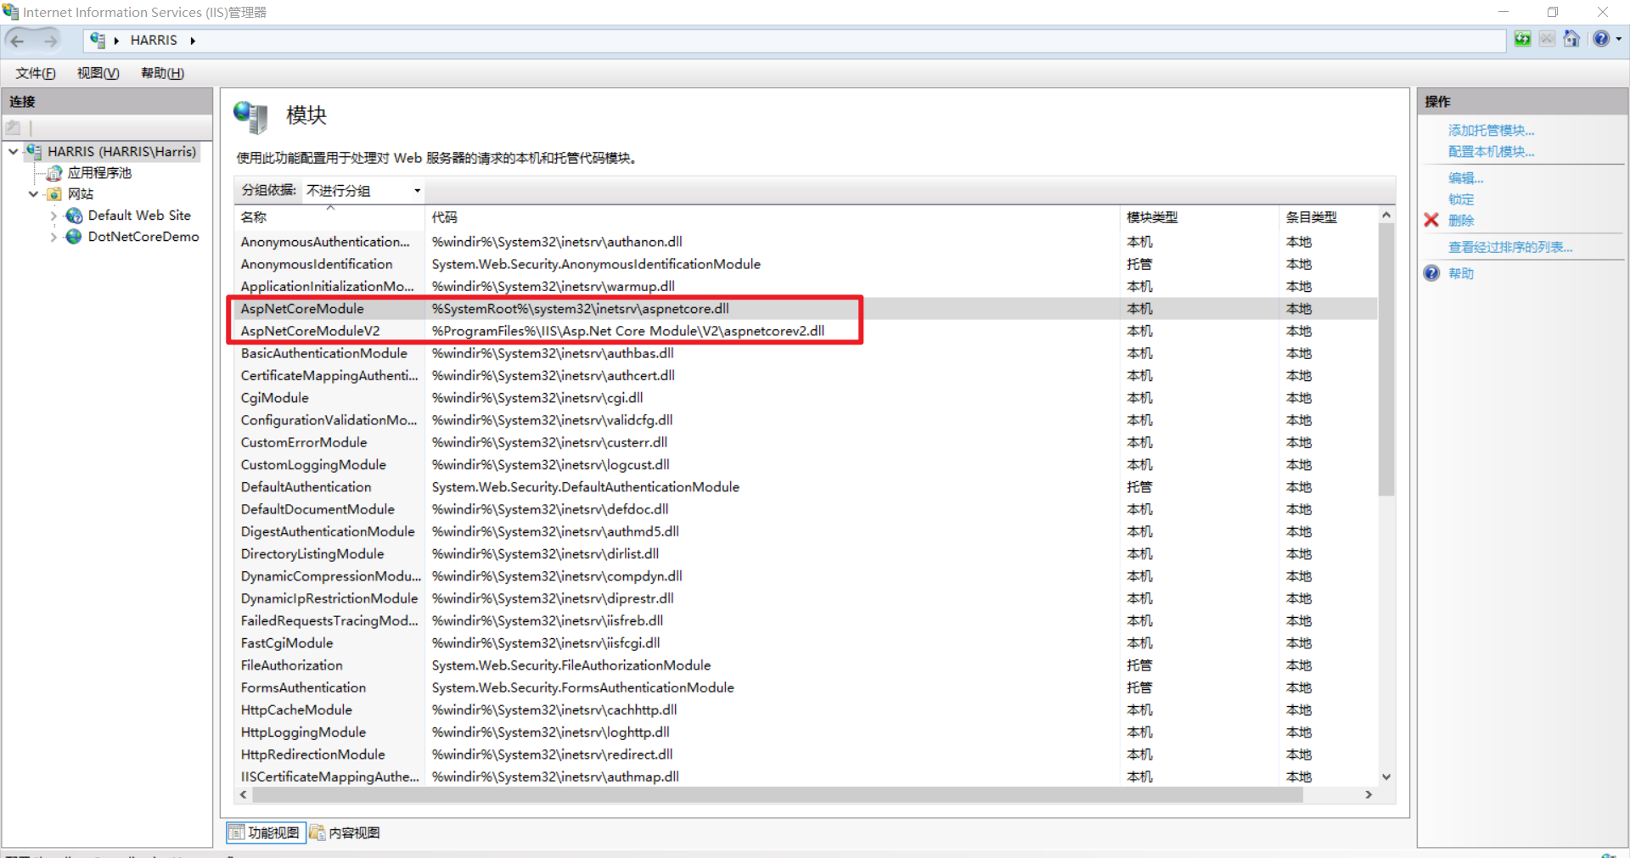
Task: Click the stop loading icon in toolbar
Action: [x=1547, y=39]
